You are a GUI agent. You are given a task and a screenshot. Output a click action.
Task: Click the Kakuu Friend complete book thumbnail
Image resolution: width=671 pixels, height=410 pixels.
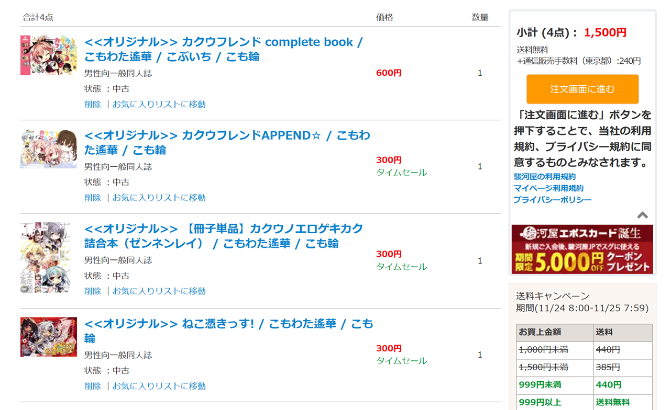click(x=49, y=55)
